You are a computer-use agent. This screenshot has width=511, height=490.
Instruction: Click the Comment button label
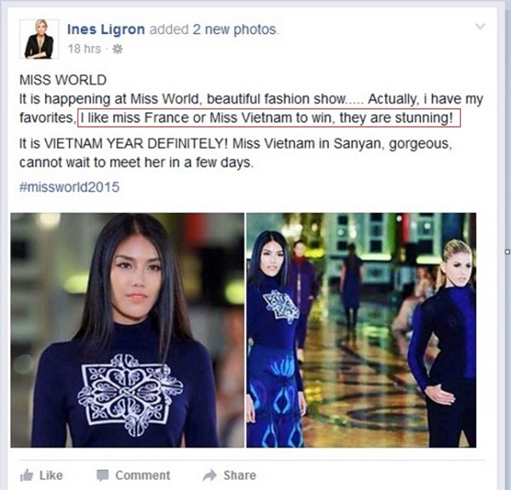coord(143,476)
